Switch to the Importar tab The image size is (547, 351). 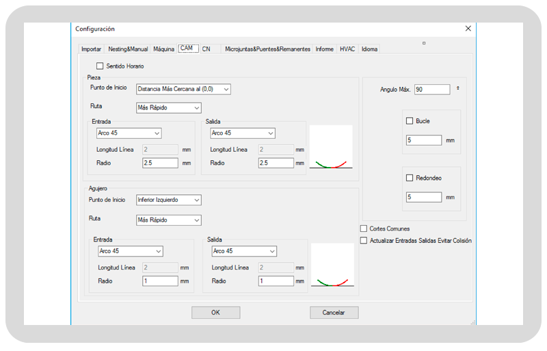tap(91, 49)
